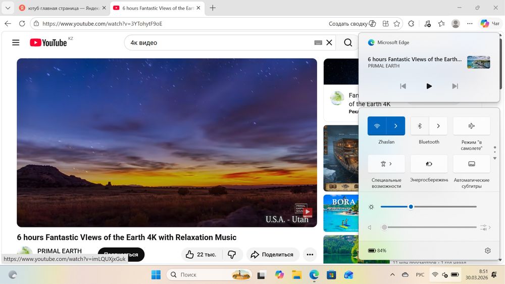Click Создать сводку in the address bar
The width and height of the screenshot is (505, 284).
coord(352,24)
